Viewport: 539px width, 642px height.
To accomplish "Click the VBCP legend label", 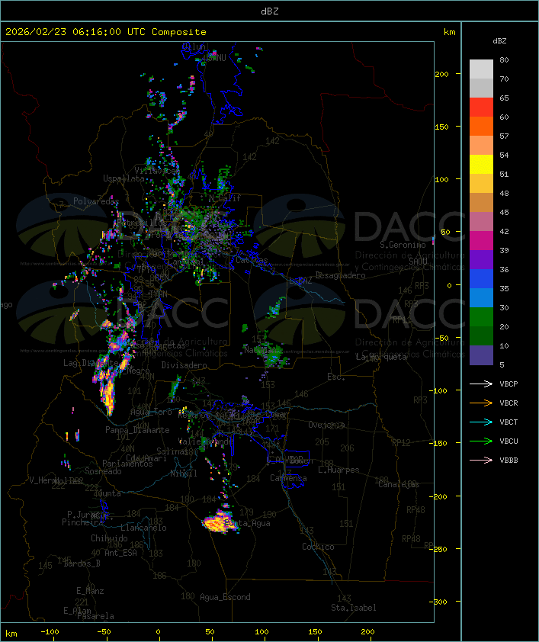I will [509, 384].
